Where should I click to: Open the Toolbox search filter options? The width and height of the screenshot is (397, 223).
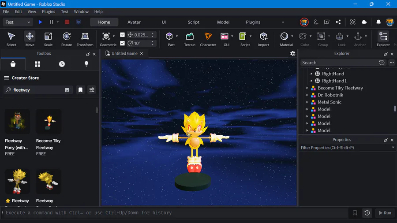point(92,90)
